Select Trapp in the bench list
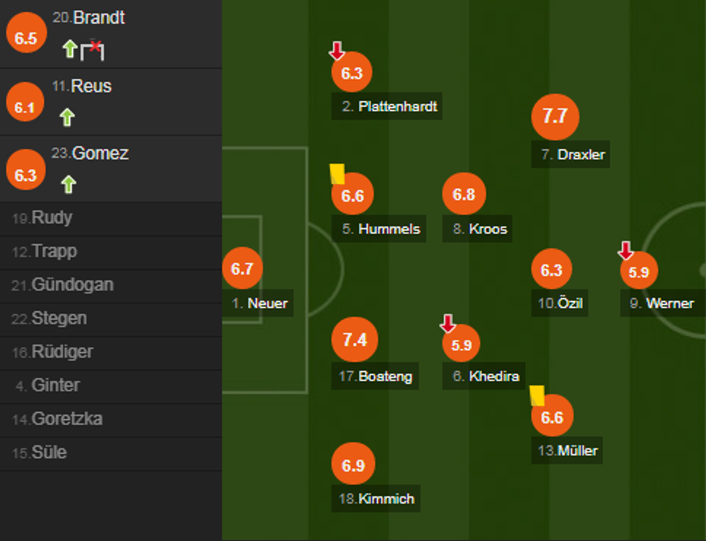Screen dimensions: 706x541 pos(54,251)
